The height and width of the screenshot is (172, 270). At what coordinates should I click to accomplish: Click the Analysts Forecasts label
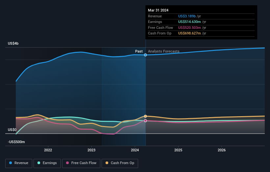click(x=163, y=52)
